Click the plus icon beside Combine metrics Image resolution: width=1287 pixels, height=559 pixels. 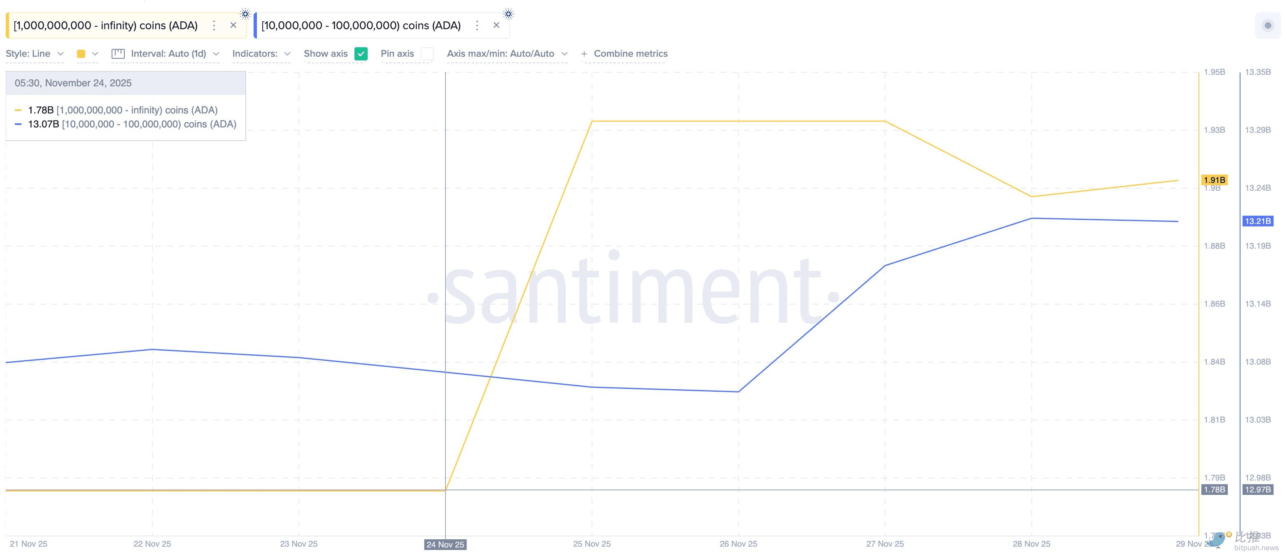tap(583, 54)
